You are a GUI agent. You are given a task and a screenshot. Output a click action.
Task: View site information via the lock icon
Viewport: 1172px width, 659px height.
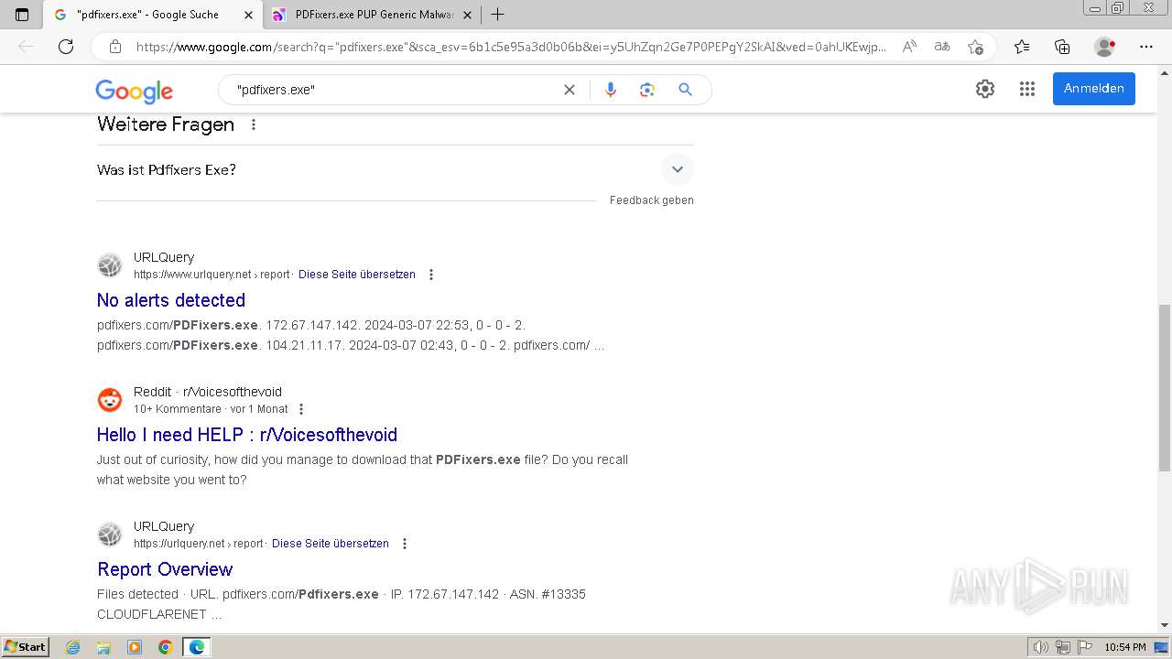click(x=115, y=47)
